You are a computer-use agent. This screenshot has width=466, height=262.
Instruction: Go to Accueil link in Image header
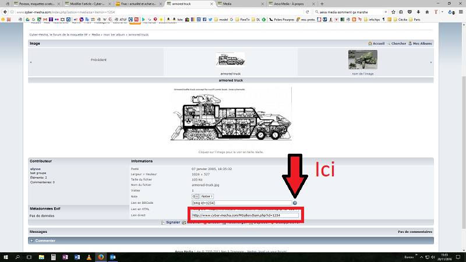tap(376, 43)
